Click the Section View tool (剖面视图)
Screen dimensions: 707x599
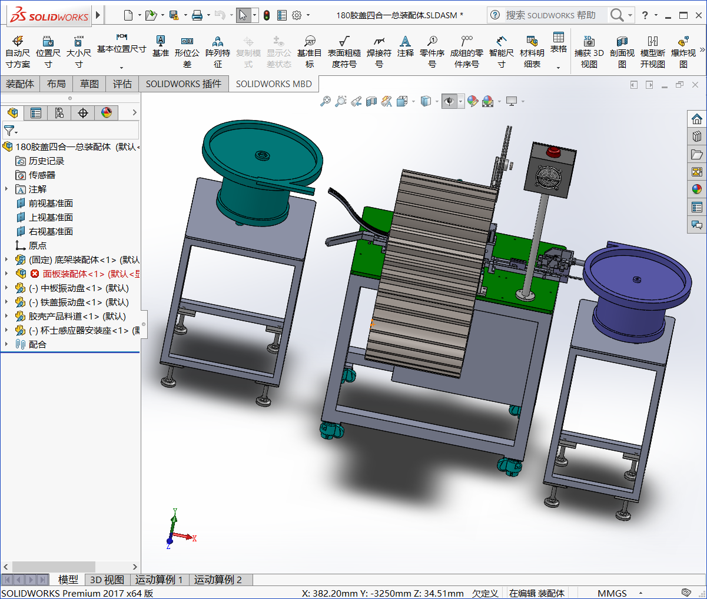click(622, 51)
